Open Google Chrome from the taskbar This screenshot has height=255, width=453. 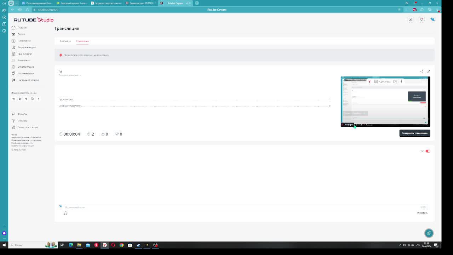[121, 245]
